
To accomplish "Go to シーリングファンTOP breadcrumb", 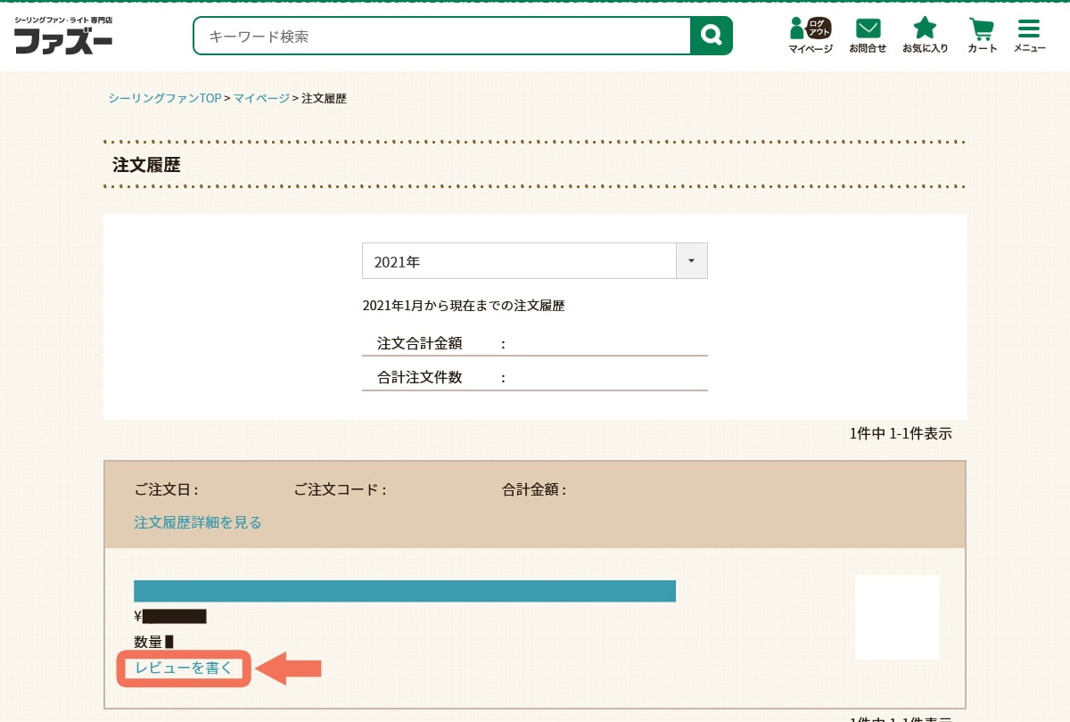I will coord(164,98).
